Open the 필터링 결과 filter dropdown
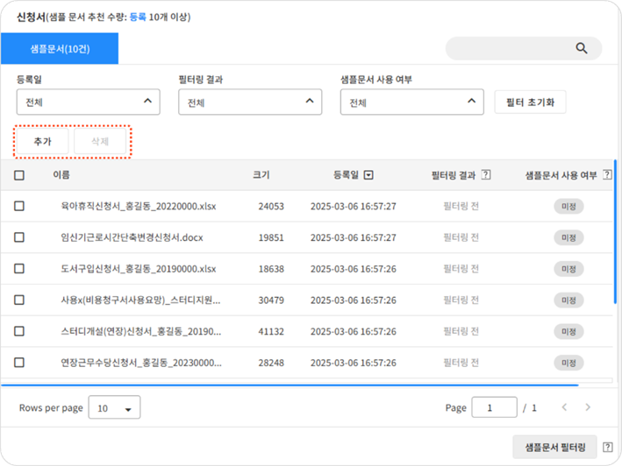 click(x=249, y=102)
